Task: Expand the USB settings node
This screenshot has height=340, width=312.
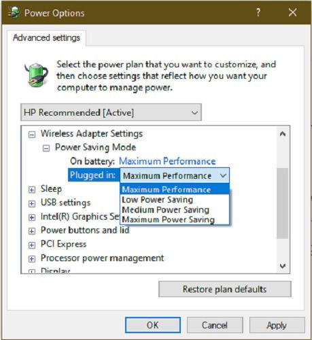Action: 32,203
